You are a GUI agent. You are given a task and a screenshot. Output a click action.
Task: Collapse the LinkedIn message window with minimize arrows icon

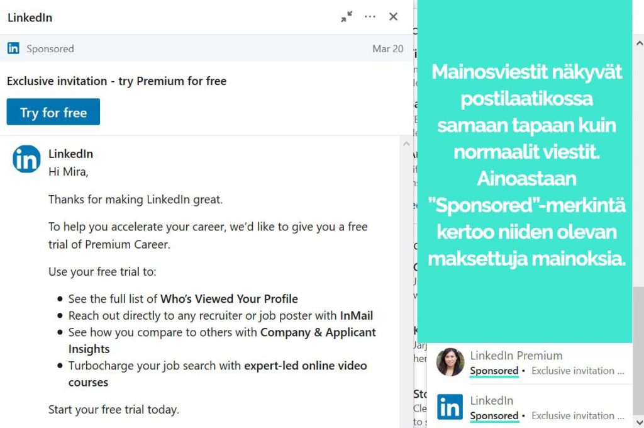(x=347, y=17)
